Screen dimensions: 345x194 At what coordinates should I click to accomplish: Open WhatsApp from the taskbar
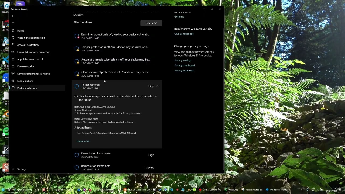[x=231, y=190]
